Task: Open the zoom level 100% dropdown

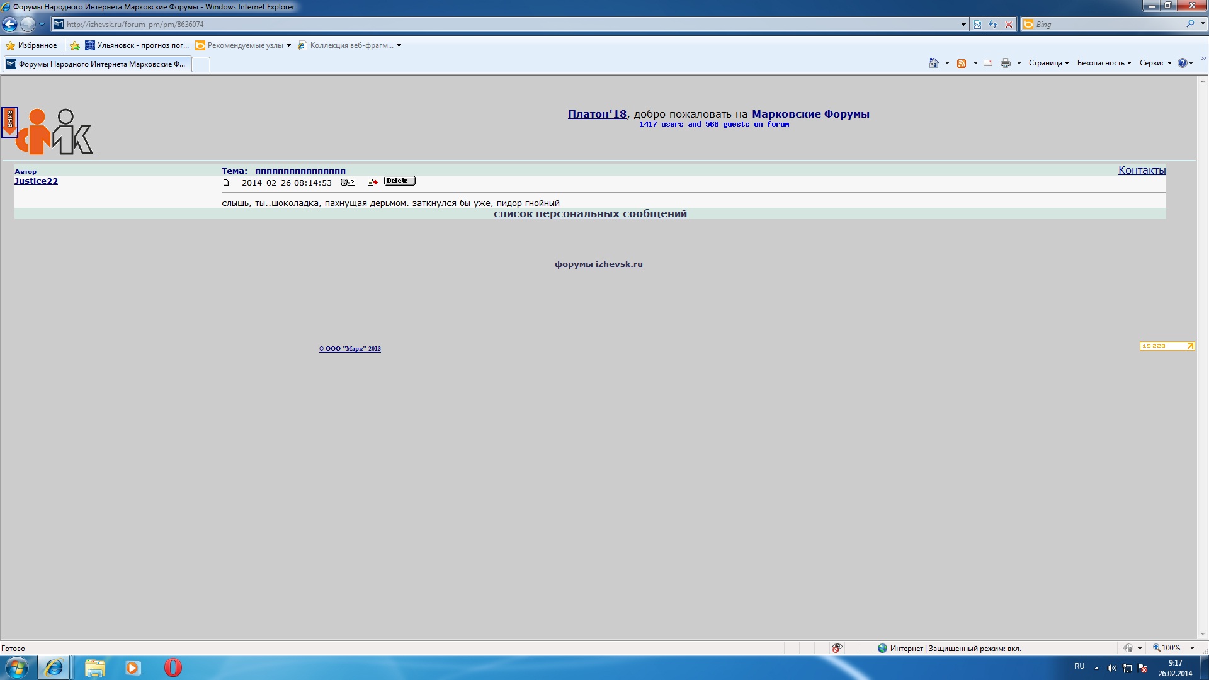Action: click(x=1192, y=648)
